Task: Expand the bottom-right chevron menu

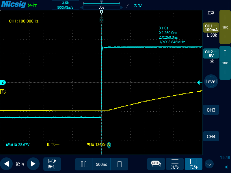Action: (209, 164)
